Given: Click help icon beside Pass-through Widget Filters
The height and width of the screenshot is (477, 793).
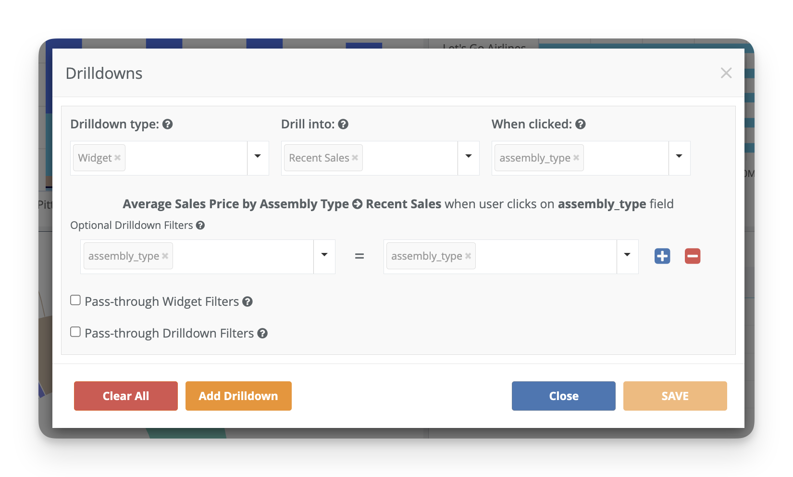Looking at the screenshot, I should coord(248,302).
